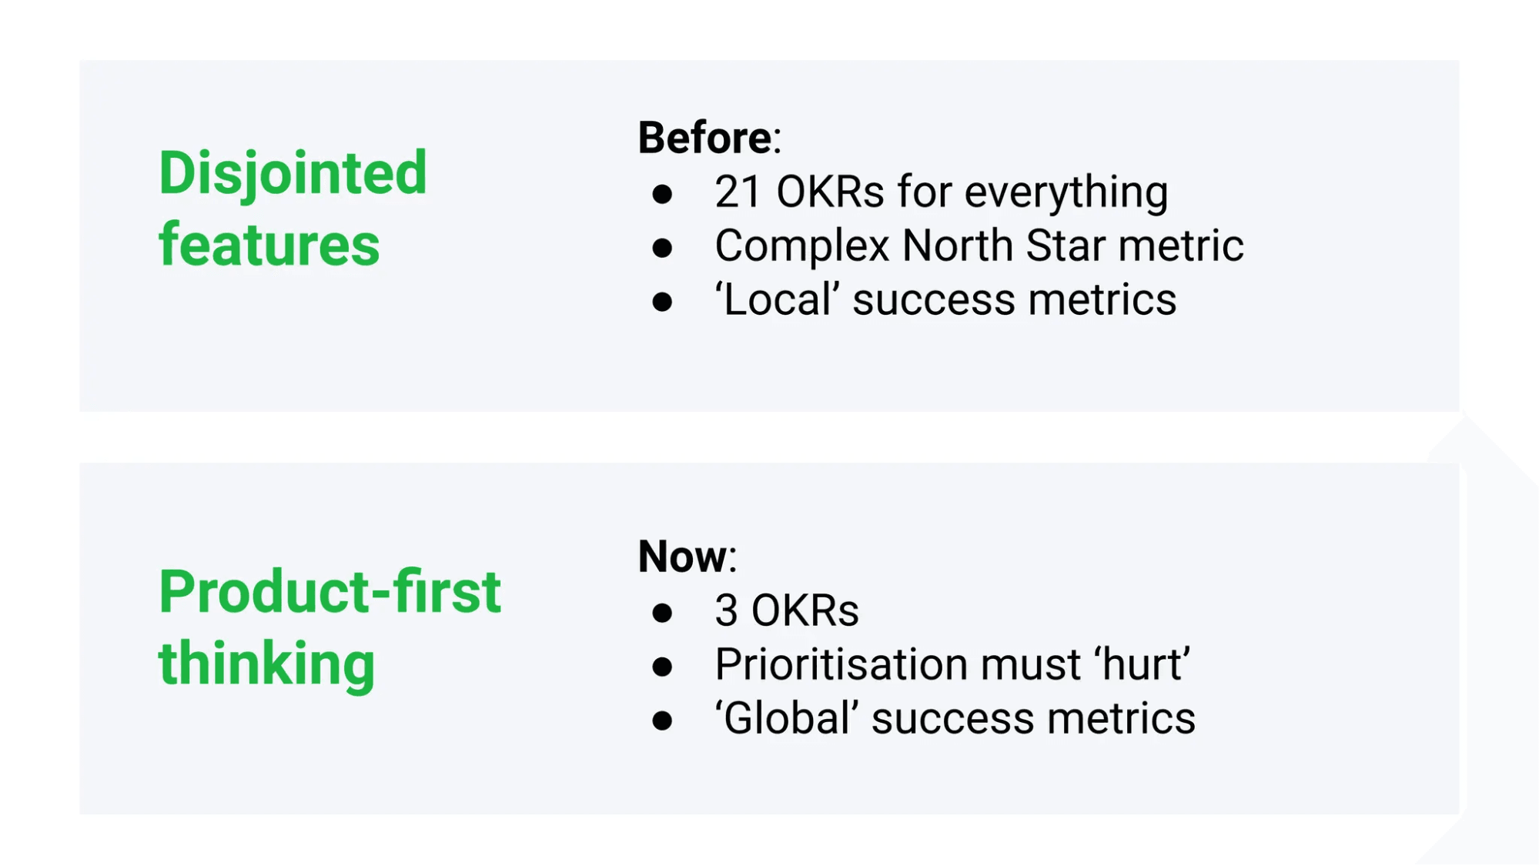Click the word "thinking" in the lower heading
Screen dimensions: 1539x866
(x=266, y=663)
